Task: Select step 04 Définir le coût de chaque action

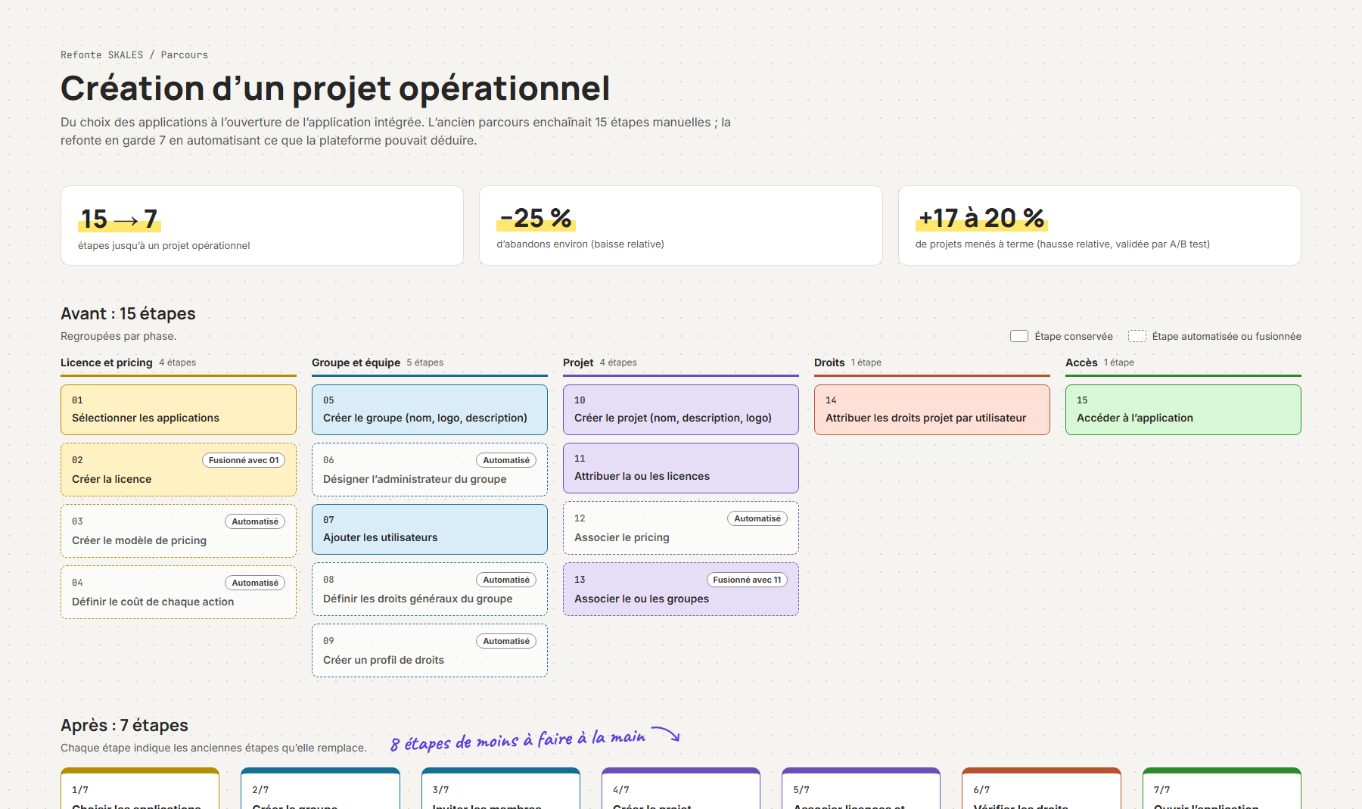Action: tap(179, 593)
